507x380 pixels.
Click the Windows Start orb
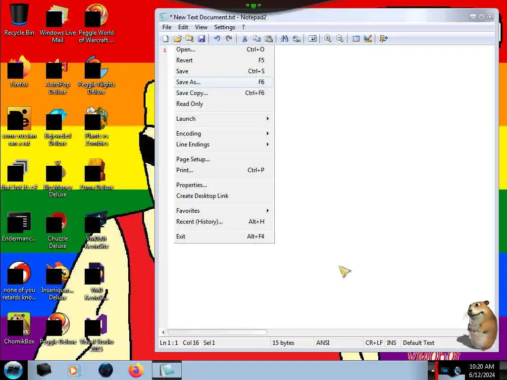[x=13, y=370]
